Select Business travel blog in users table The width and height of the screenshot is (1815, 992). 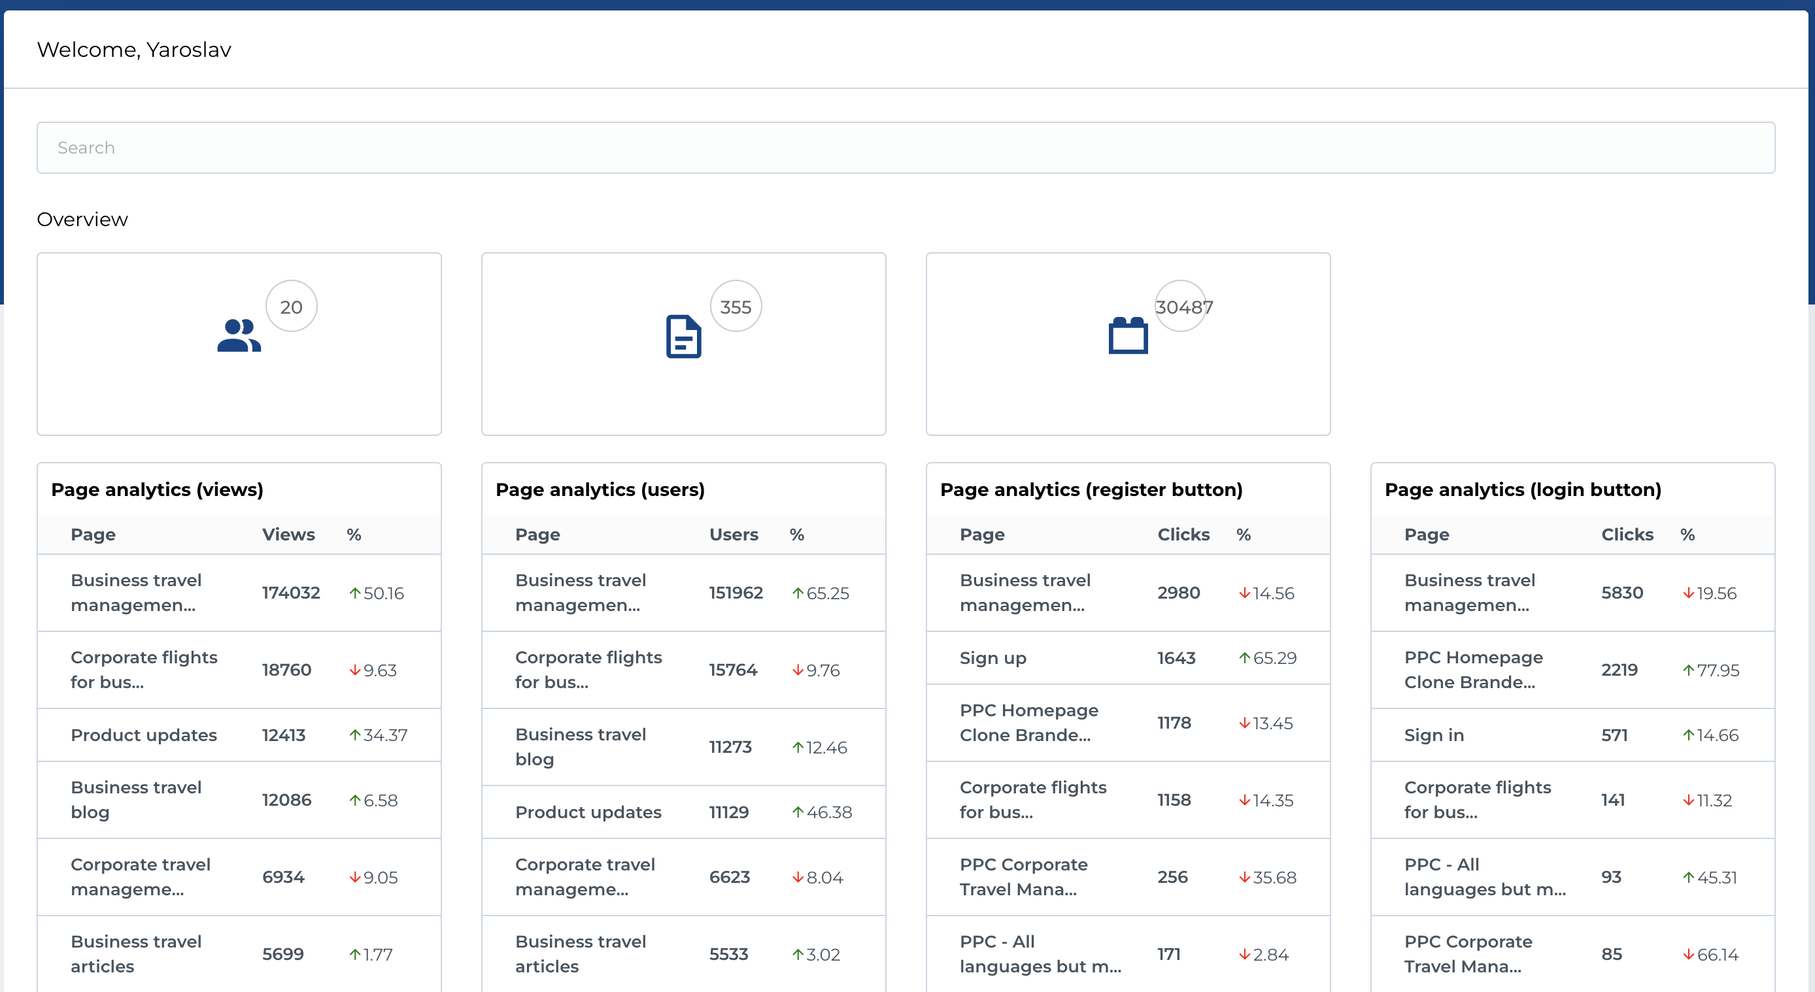(x=580, y=746)
